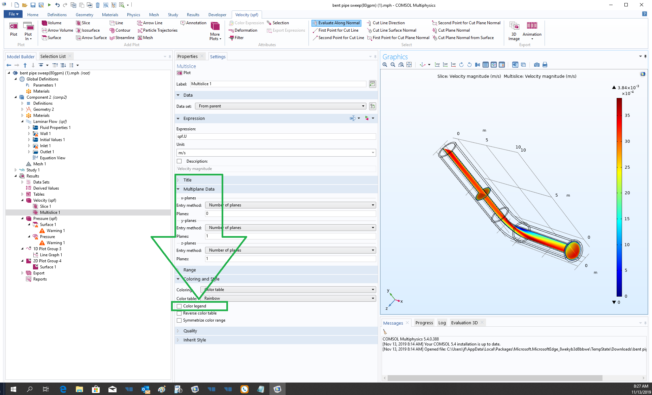The height and width of the screenshot is (395, 652).
Task: Click the Streamline plot icon
Action: tap(112, 38)
